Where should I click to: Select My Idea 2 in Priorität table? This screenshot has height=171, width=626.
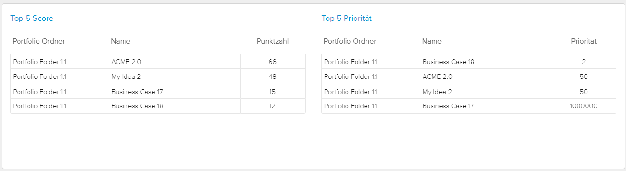coord(437,92)
